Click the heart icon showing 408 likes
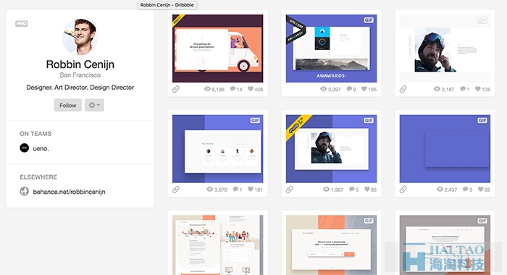 [x=251, y=89]
